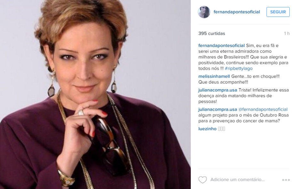Click the @fernandapontesoficial mention in comment
Viewport: 297px width, 189px height.
pos(263,110)
